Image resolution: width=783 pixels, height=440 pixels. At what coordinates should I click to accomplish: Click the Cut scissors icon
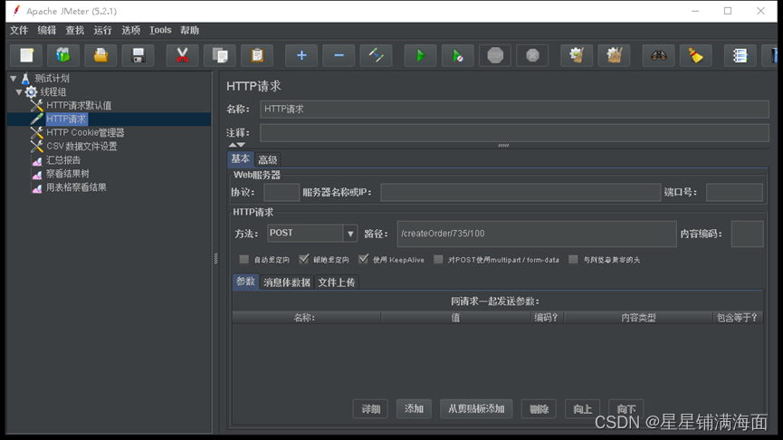point(182,55)
